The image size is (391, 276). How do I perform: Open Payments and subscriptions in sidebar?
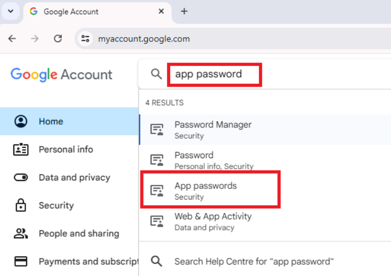[x=69, y=262]
